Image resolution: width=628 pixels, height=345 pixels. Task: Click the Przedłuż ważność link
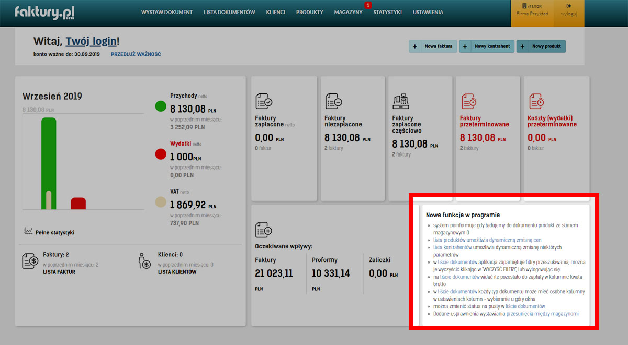pyautogui.click(x=136, y=54)
